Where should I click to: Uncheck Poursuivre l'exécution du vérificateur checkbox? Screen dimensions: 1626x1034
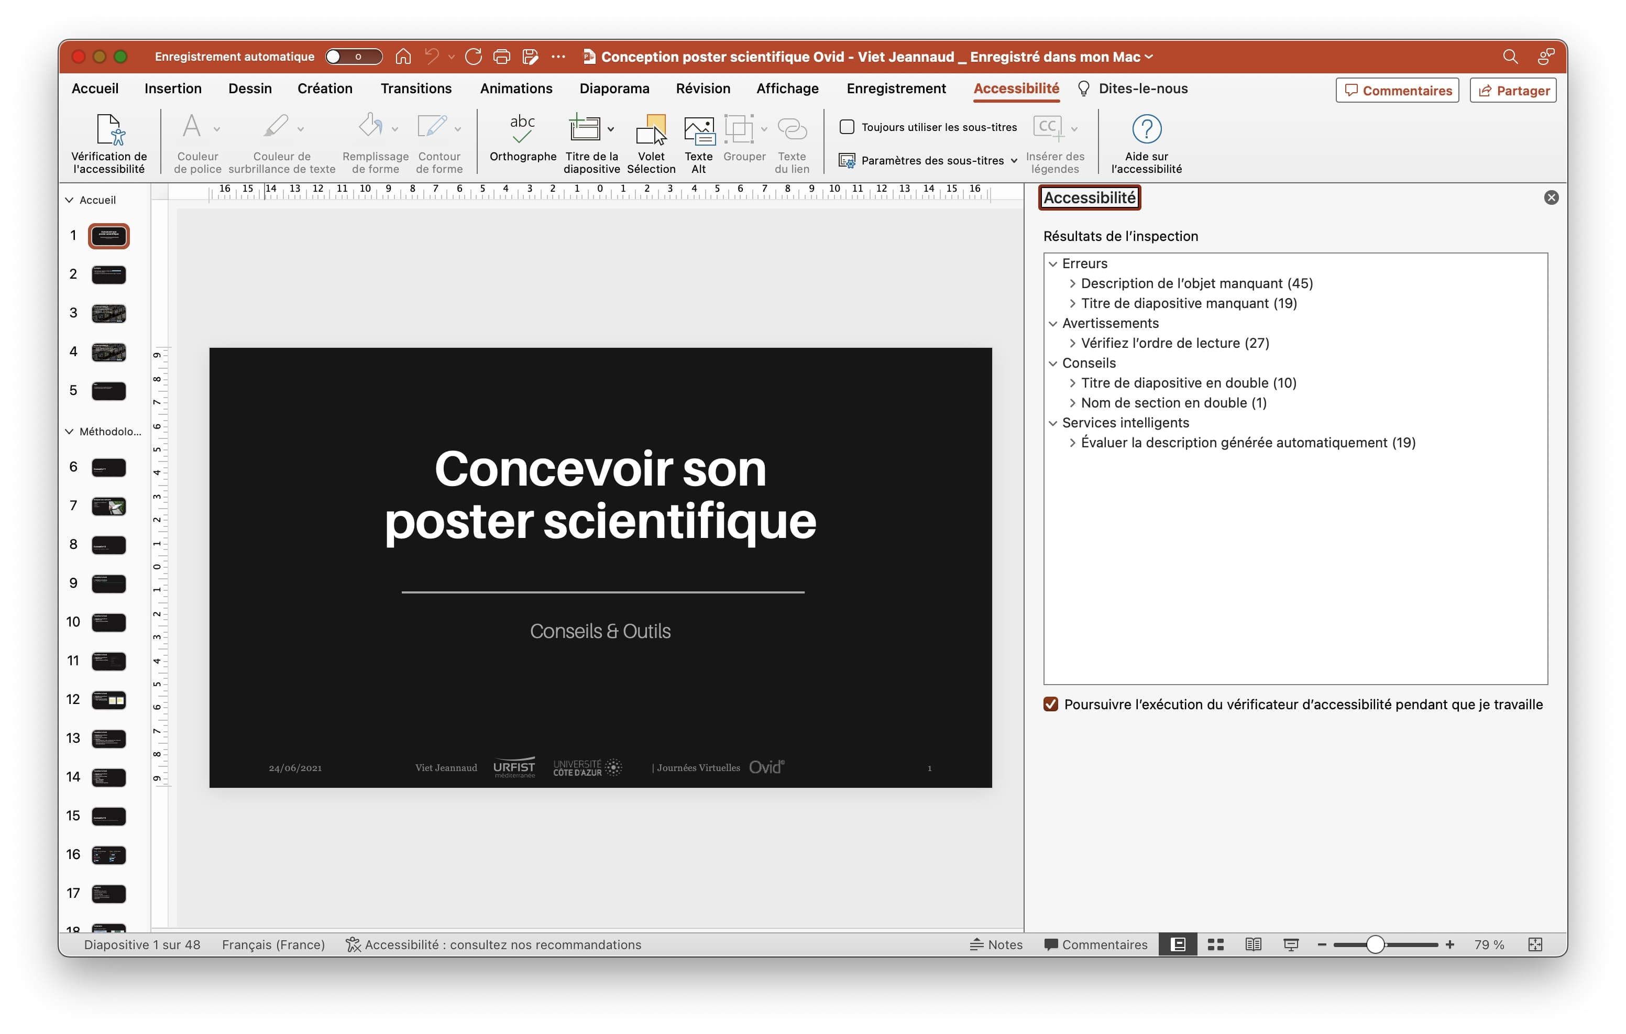click(x=1051, y=705)
